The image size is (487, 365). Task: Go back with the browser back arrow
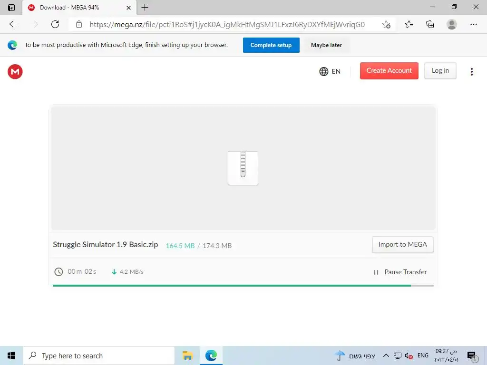pos(13,24)
